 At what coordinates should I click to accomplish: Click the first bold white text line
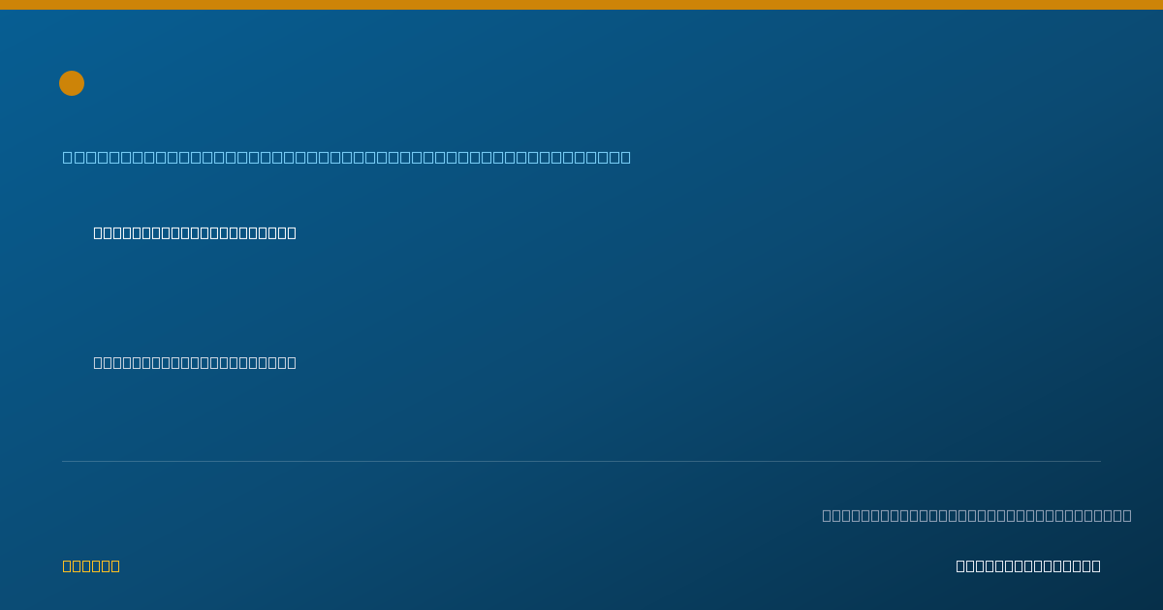tap(195, 232)
